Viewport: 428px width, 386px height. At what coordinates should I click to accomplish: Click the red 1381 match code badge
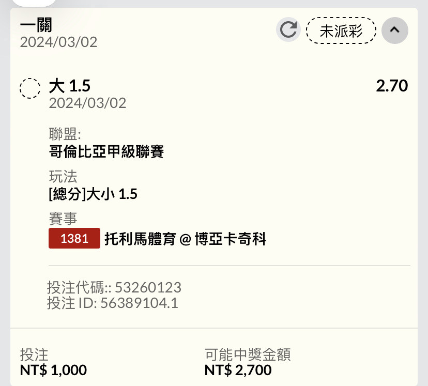74,238
